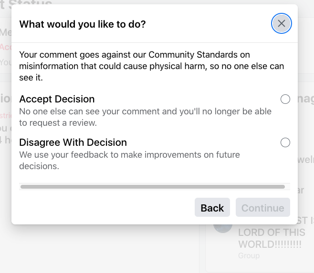Click the horizontal scrollbar in the dialog

153,187
